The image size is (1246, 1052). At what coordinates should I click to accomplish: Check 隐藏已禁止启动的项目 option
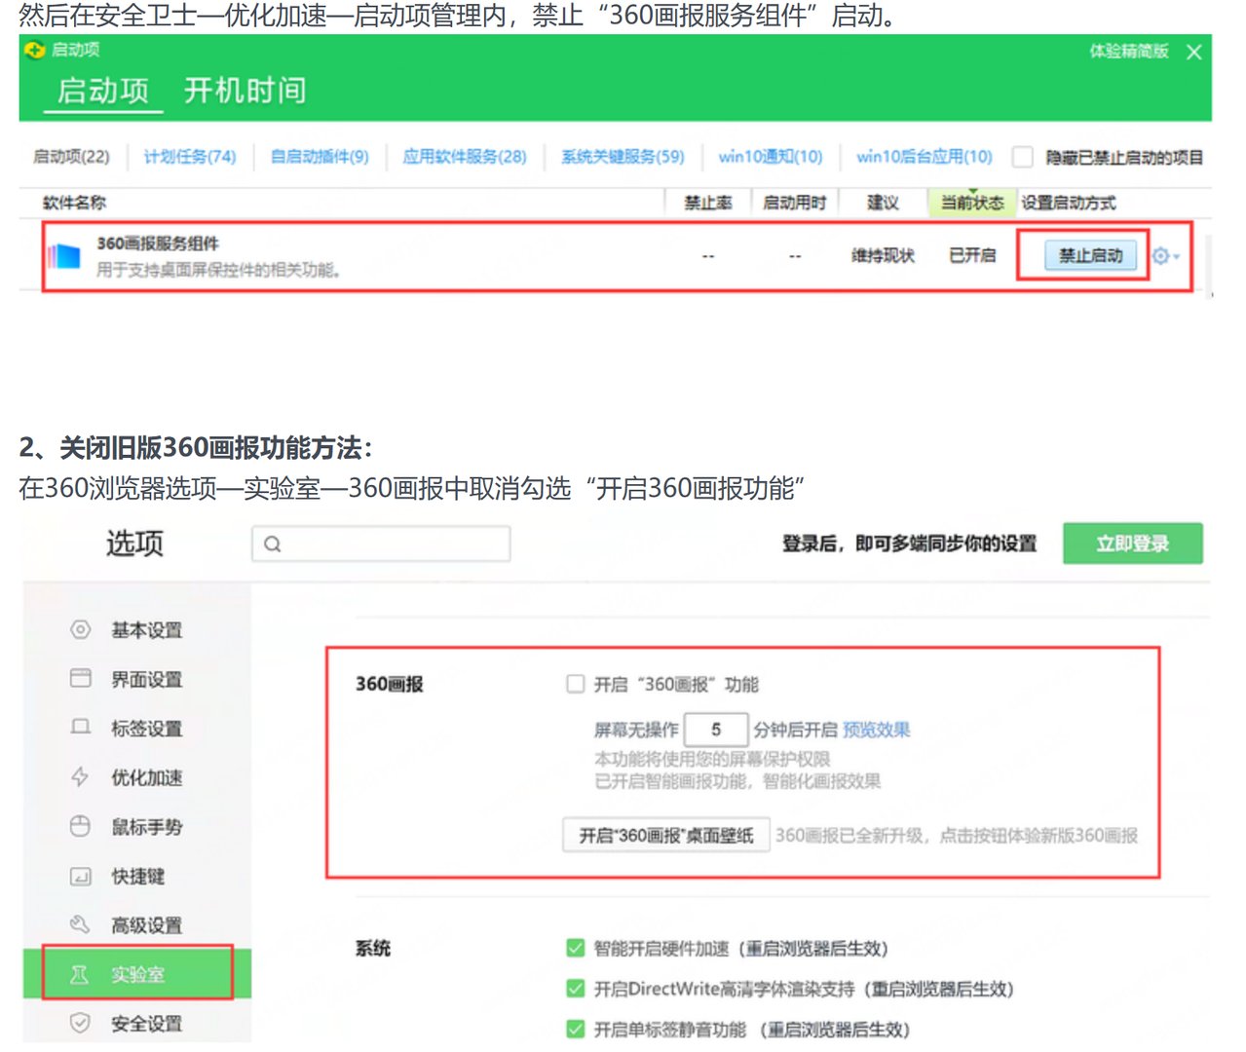point(1021,157)
